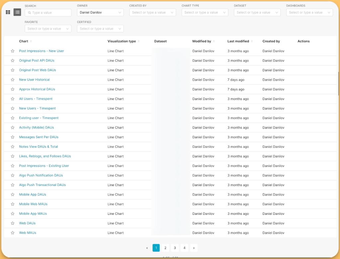Go to previous page arrow
340x259 pixels.
[x=147, y=248]
